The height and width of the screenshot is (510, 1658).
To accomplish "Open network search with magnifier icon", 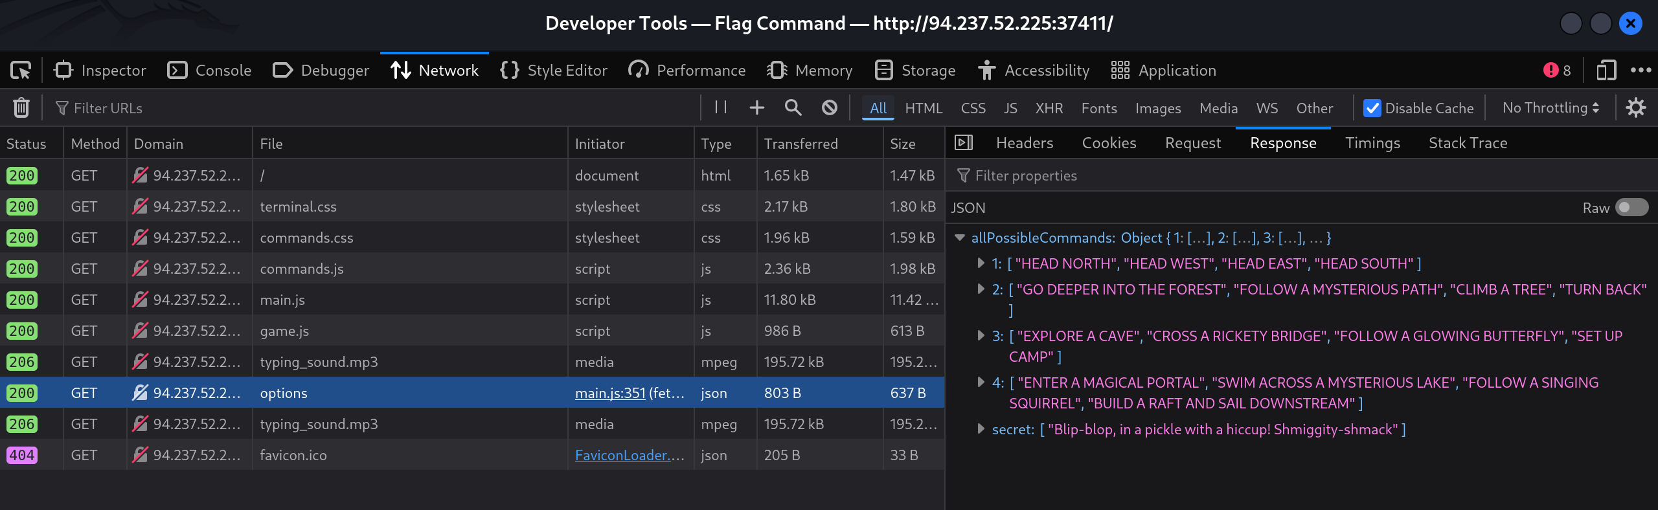I will point(793,107).
